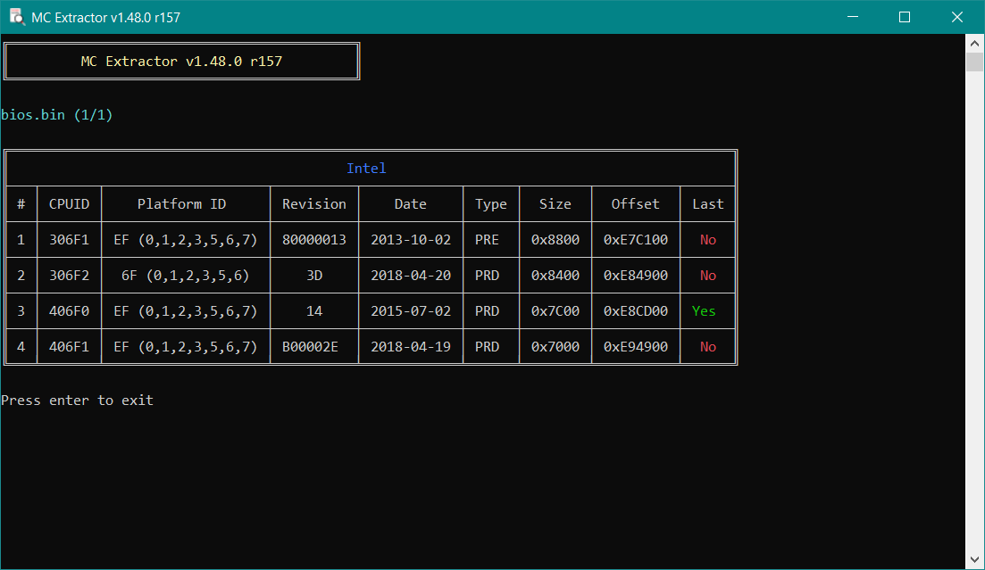Click red 'No' in the 306F2 row
Viewport: 985px width, 570px height.
[x=708, y=276]
